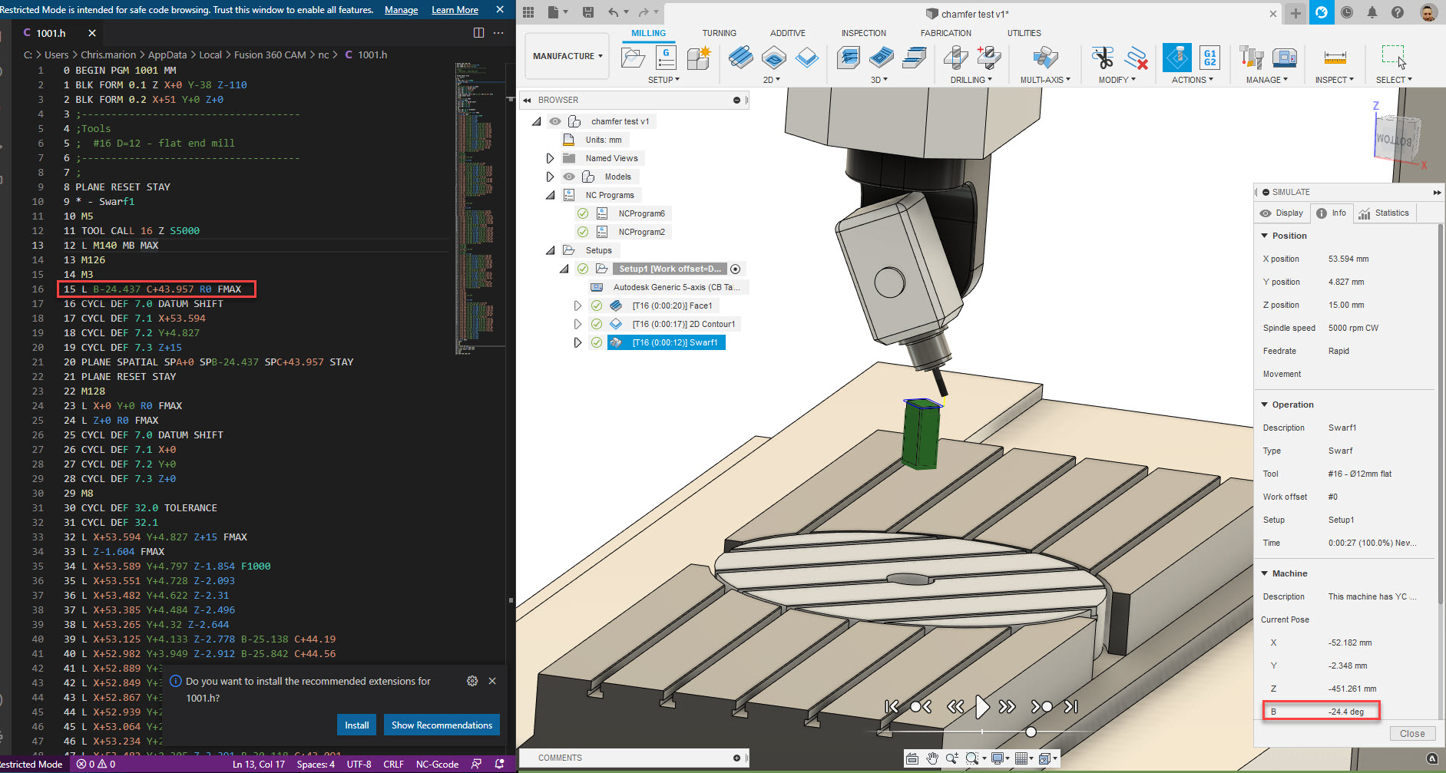Open the Simulate tool in Actions

point(1176,56)
